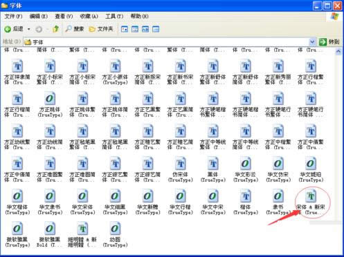344x257 pixels.
Task: Select the 方正行楷繁体 font icon
Action: click(311, 66)
